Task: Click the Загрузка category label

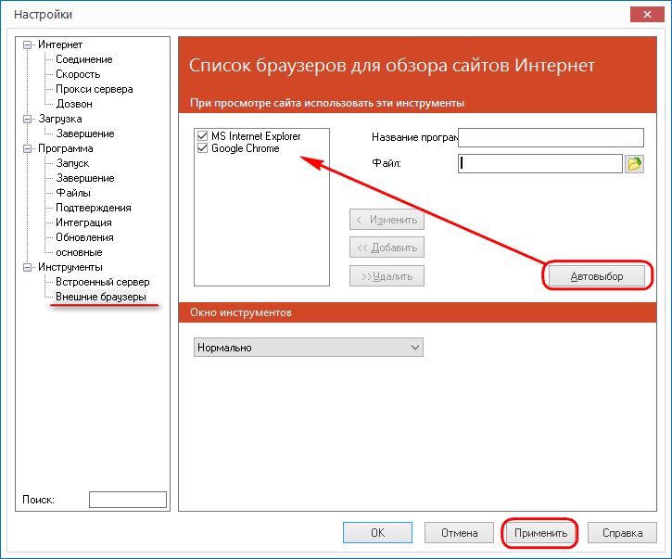Action: pyautogui.click(x=60, y=119)
